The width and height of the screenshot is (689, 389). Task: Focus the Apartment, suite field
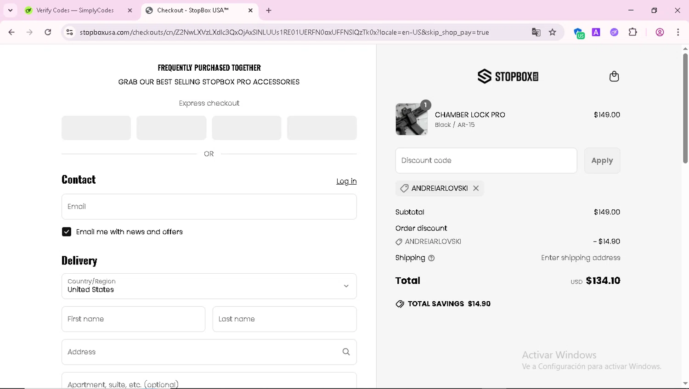[x=209, y=381]
